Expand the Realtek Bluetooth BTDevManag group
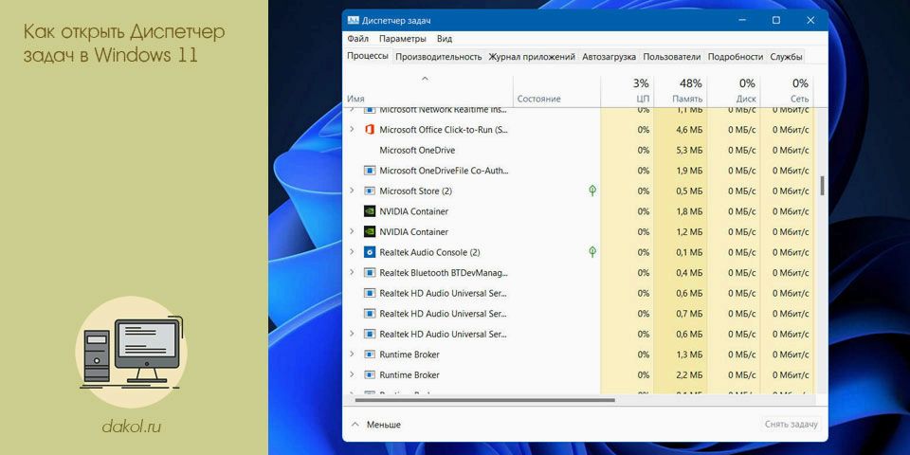Screen dimensions: 910x455 352,273
